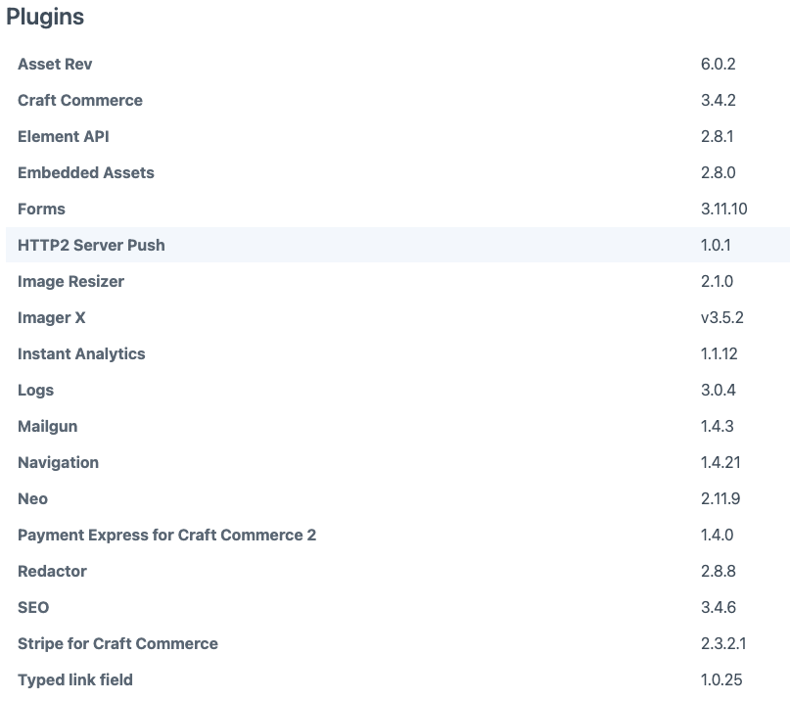790x701 pixels.
Task: Open the Element API plugin page
Action: click(63, 136)
